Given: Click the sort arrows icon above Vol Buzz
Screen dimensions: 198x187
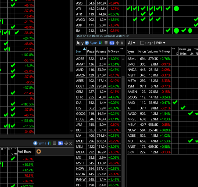Looking at the screenshot, I should [x=49, y=143].
